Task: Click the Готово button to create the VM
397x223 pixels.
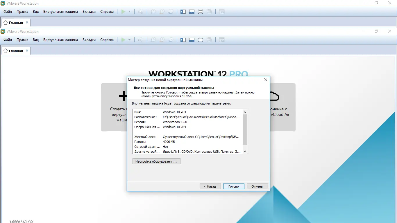Action: (x=234, y=186)
